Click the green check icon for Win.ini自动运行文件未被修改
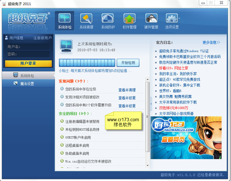This screenshot has width=231, height=181. [x=62, y=161]
